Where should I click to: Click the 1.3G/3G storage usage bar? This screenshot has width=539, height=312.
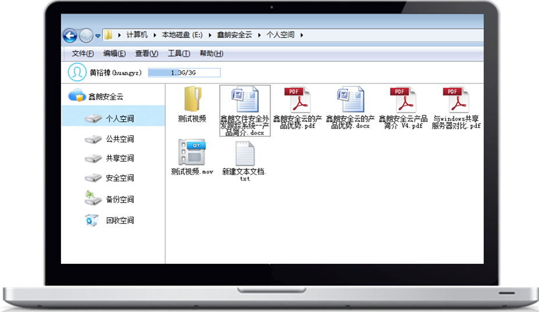(184, 73)
